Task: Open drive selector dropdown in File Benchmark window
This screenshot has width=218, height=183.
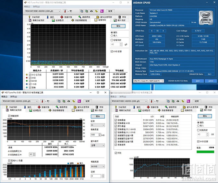Action: [20, 101]
